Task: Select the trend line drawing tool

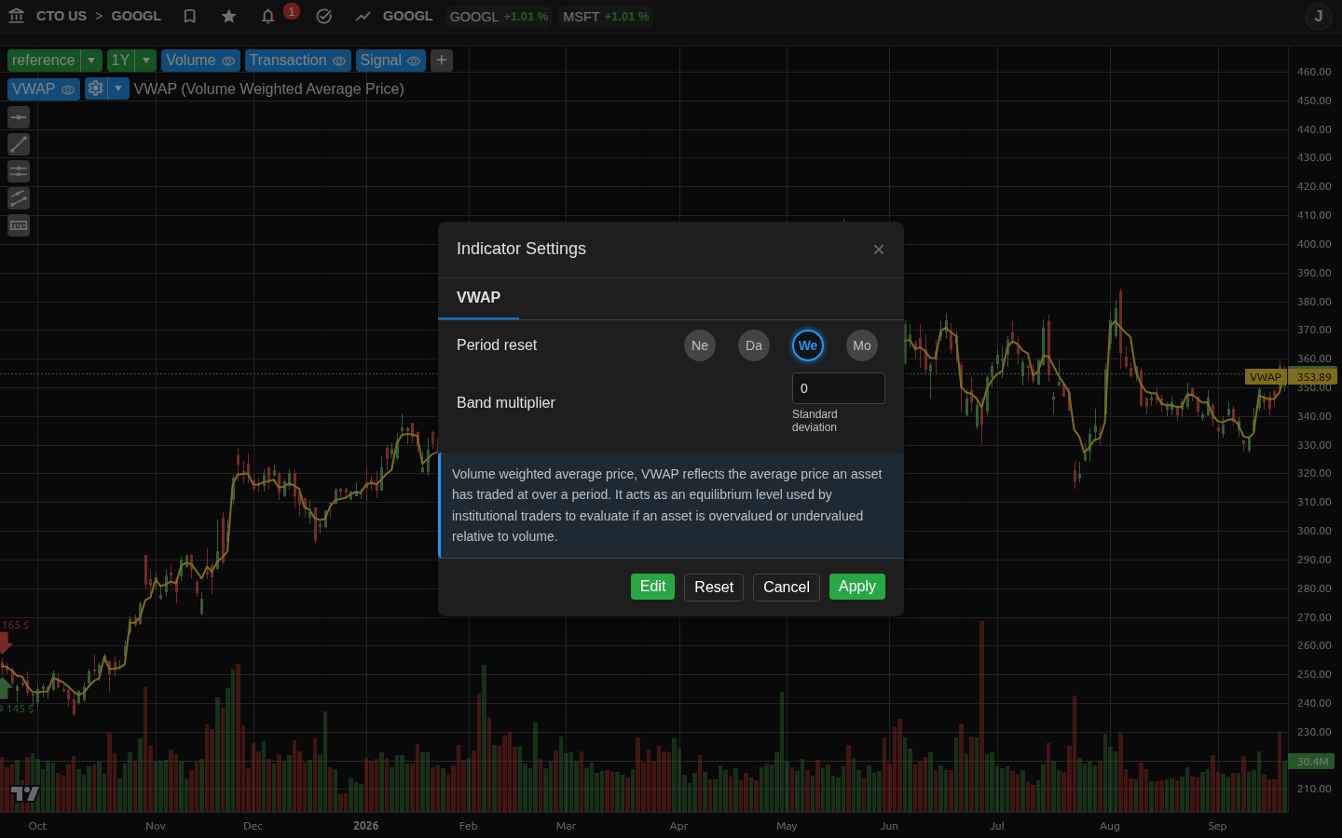Action: (x=19, y=144)
